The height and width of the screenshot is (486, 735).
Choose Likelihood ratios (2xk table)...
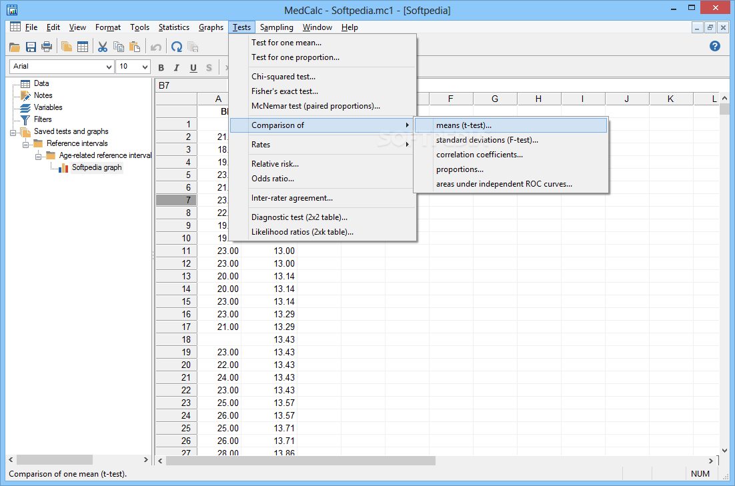coord(323,232)
